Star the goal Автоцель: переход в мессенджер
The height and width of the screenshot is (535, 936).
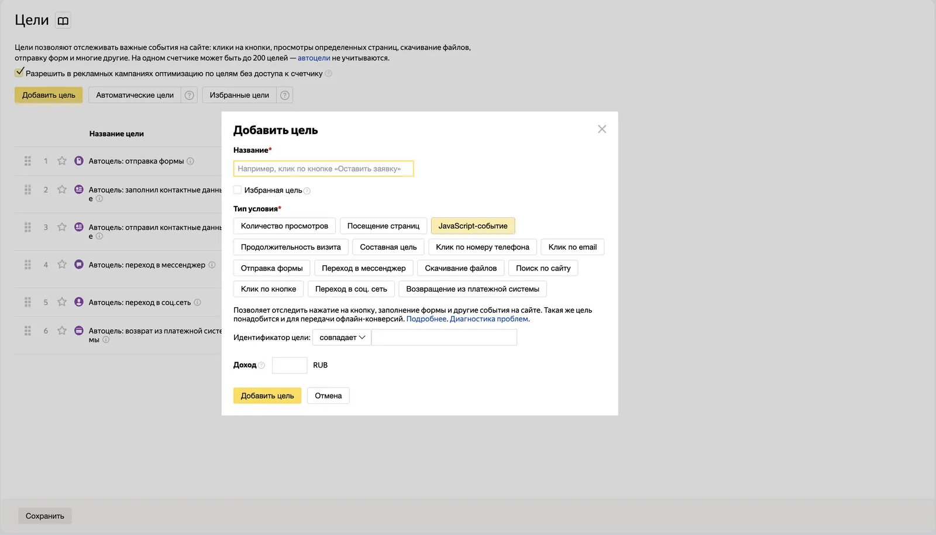point(61,265)
